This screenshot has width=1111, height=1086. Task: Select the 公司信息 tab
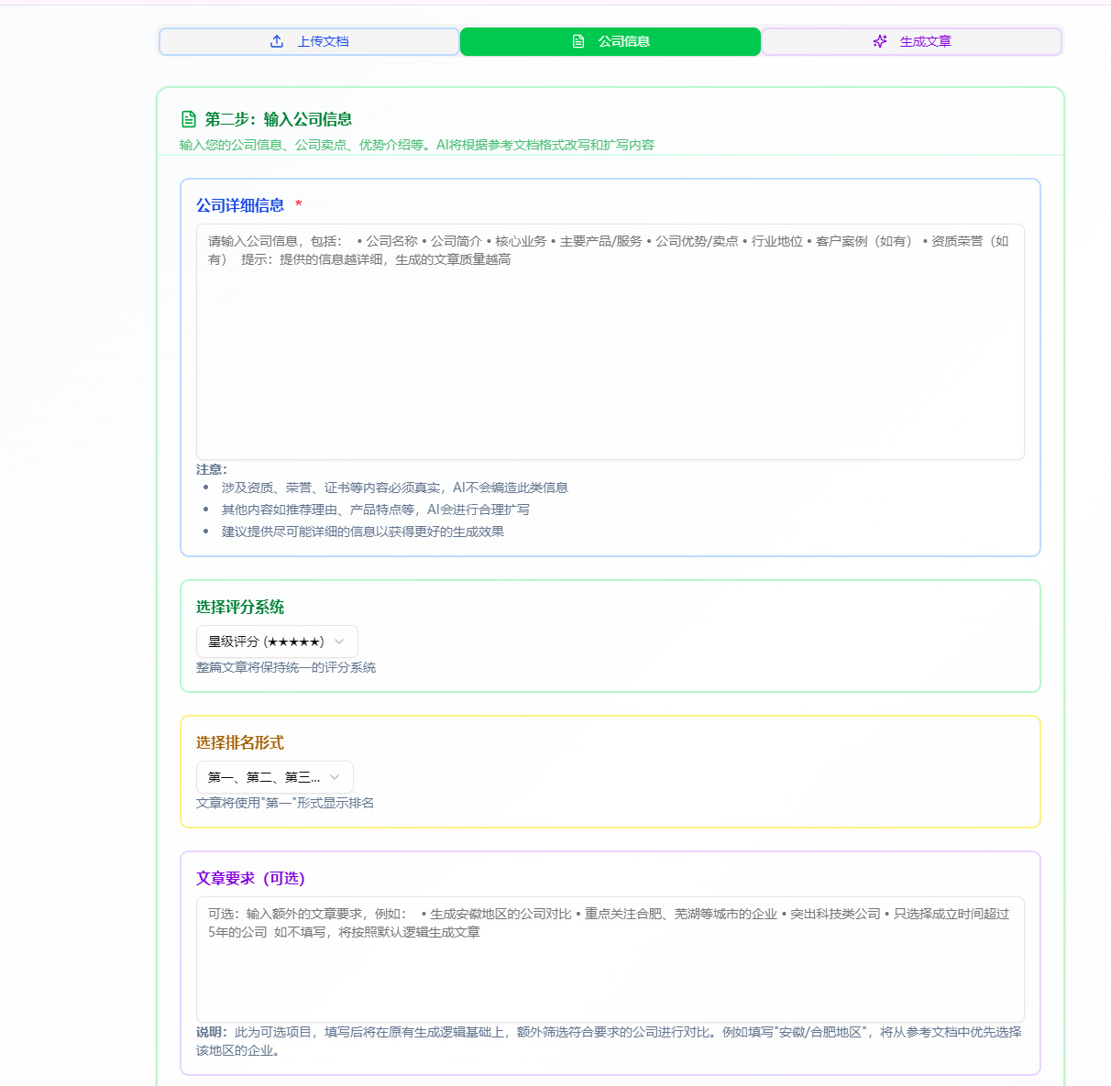(x=610, y=41)
